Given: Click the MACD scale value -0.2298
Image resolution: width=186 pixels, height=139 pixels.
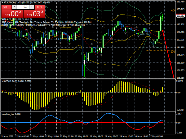Looking at the screenshot, I should pos(180,110).
